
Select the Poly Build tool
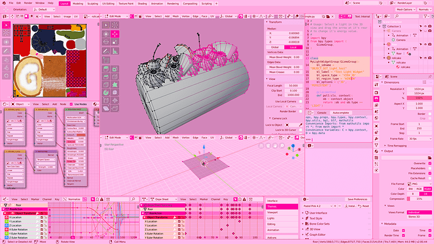(114, 85)
